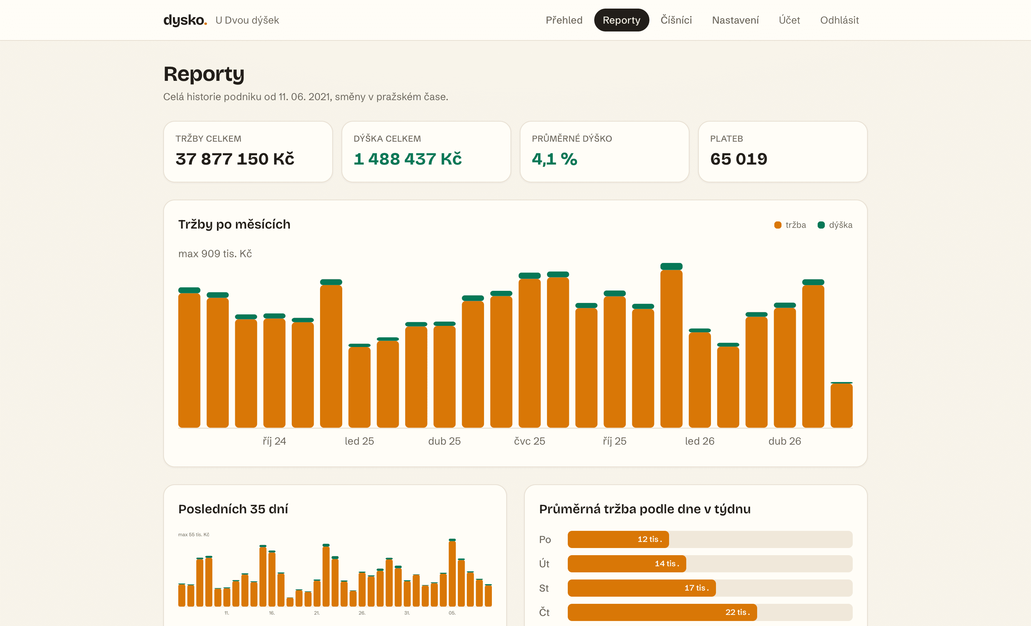Click the led 25 axis label
Image resolution: width=1031 pixels, height=626 pixels.
click(359, 441)
